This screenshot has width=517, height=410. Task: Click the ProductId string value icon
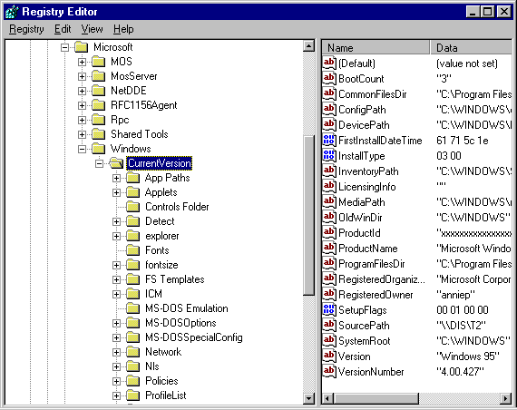(329, 233)
